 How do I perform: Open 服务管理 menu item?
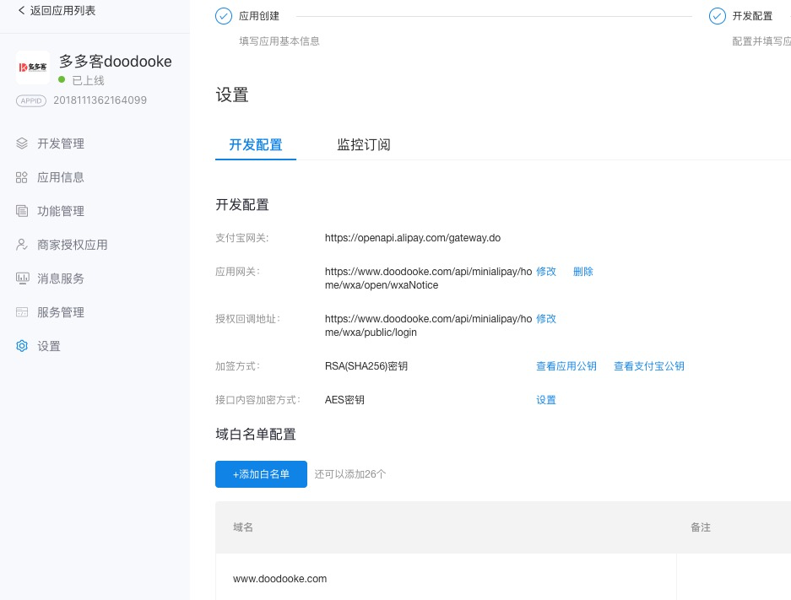coord(61,312)
